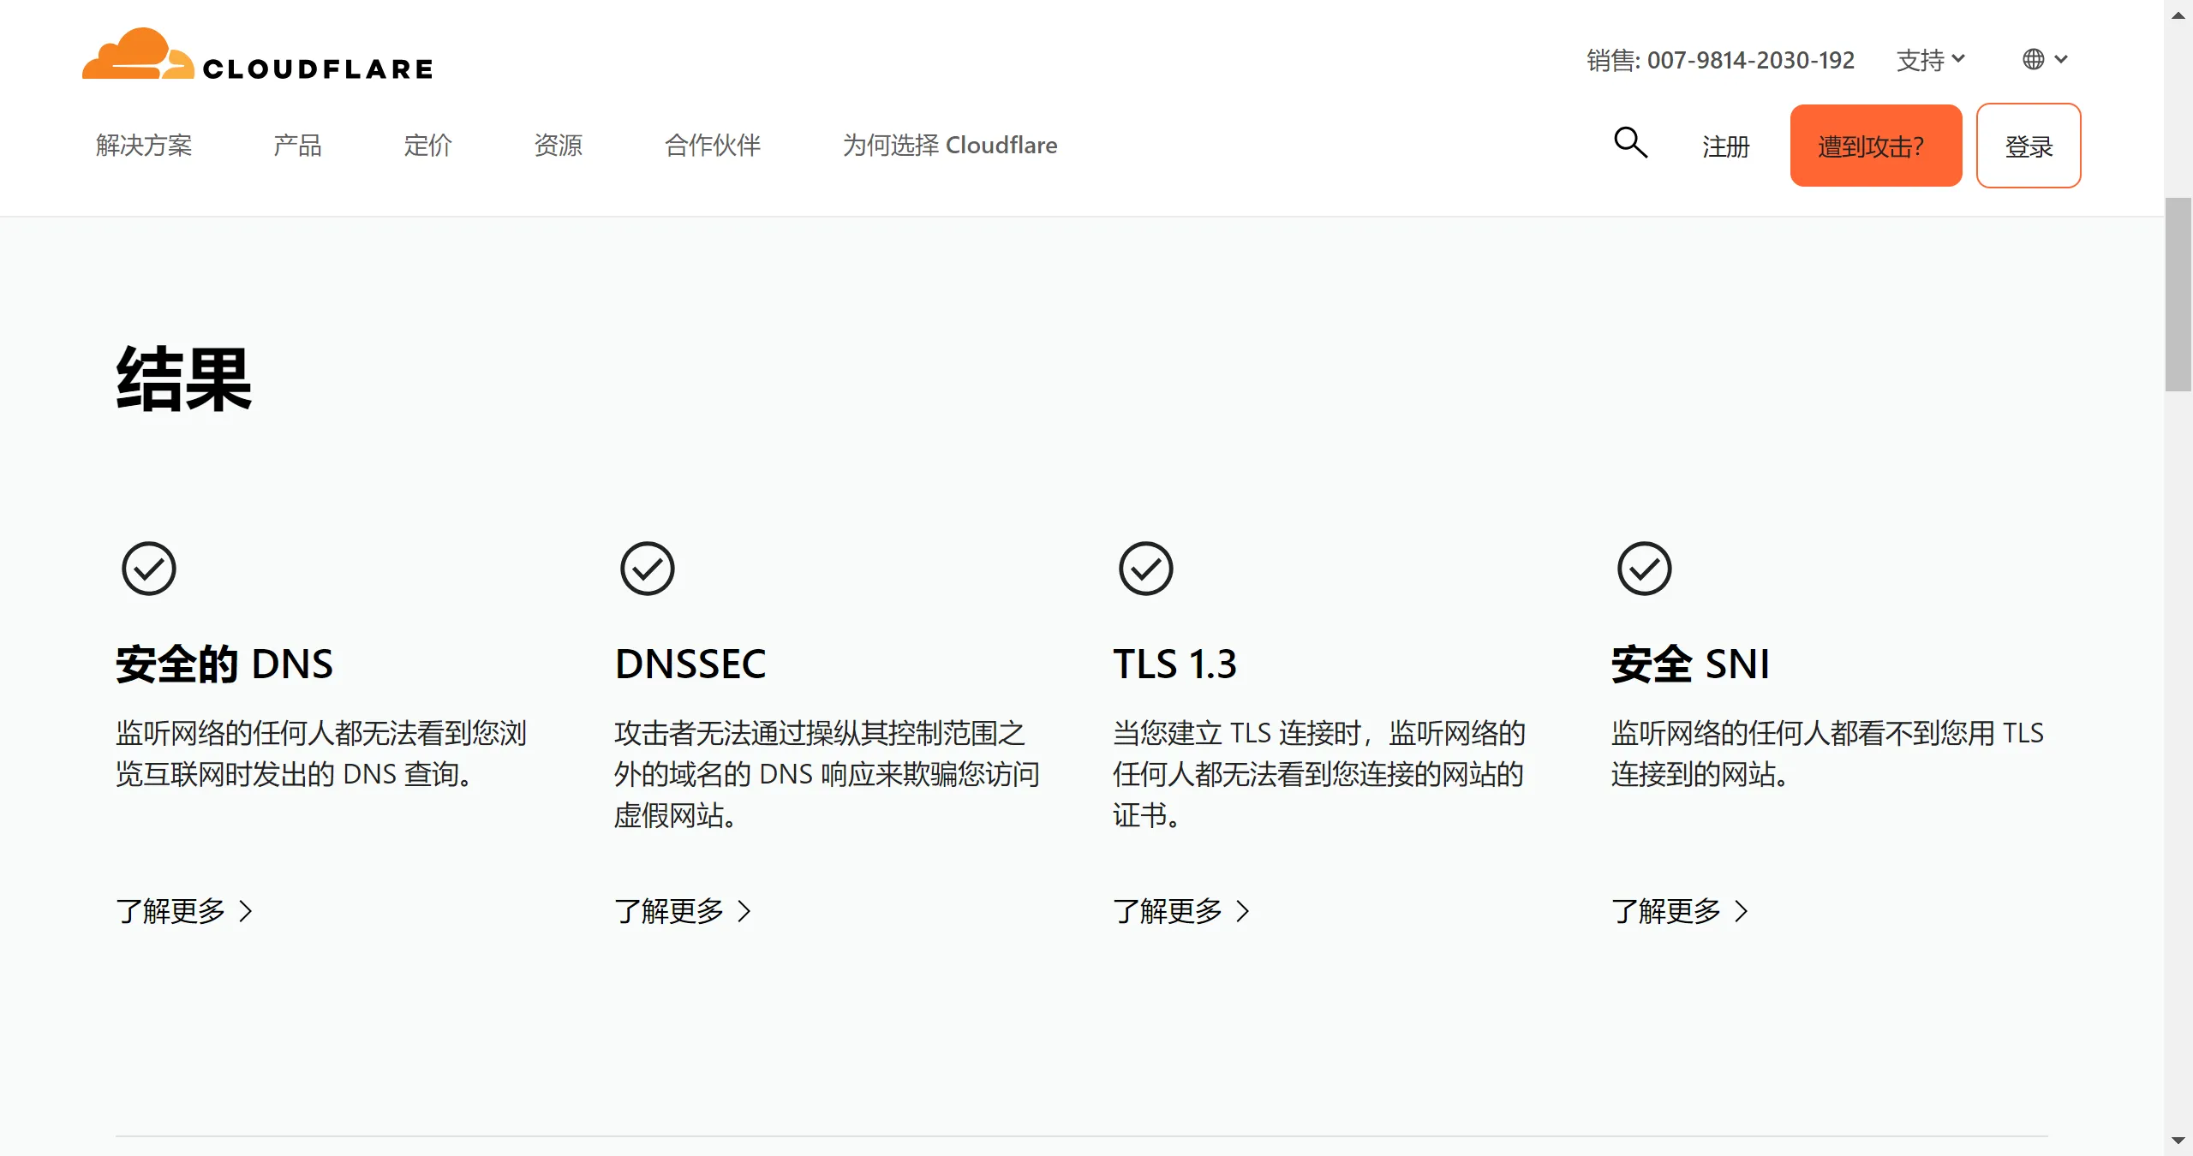The width and height of the screenshot is (2193, 1156).
Task: Expand the 解决方案 navigation menu
Action: [144, 145]
